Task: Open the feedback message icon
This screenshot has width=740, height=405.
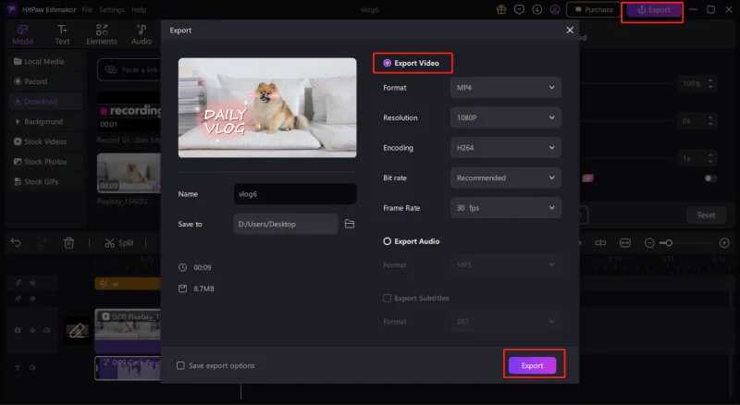Action: coord(519,9)
